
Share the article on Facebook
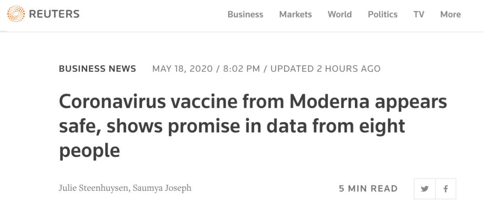(445, 188)
